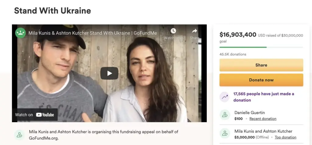
Task: Click the Stand With Ukraine page heading
Action: point(52,11)
